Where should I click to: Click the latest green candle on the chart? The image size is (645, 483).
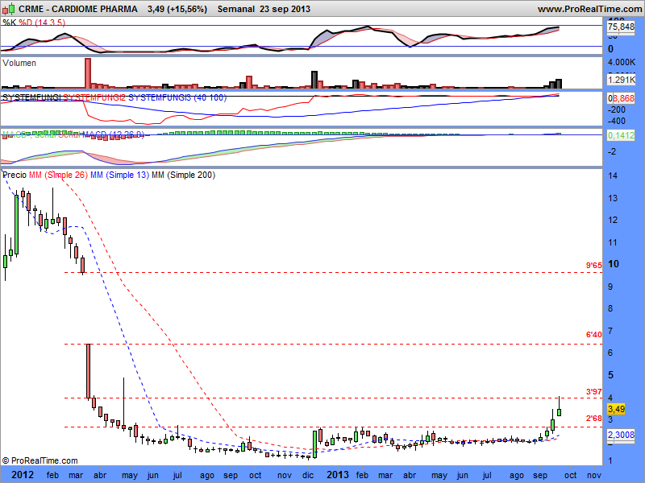point(559,411)
